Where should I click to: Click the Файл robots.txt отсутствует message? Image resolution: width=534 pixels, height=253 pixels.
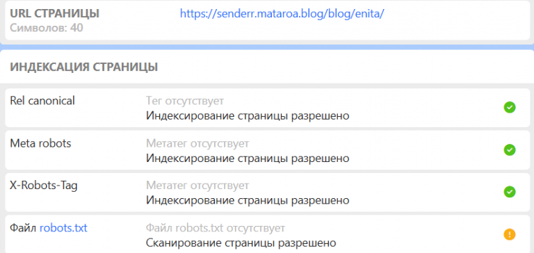click(x=216, y=228)
